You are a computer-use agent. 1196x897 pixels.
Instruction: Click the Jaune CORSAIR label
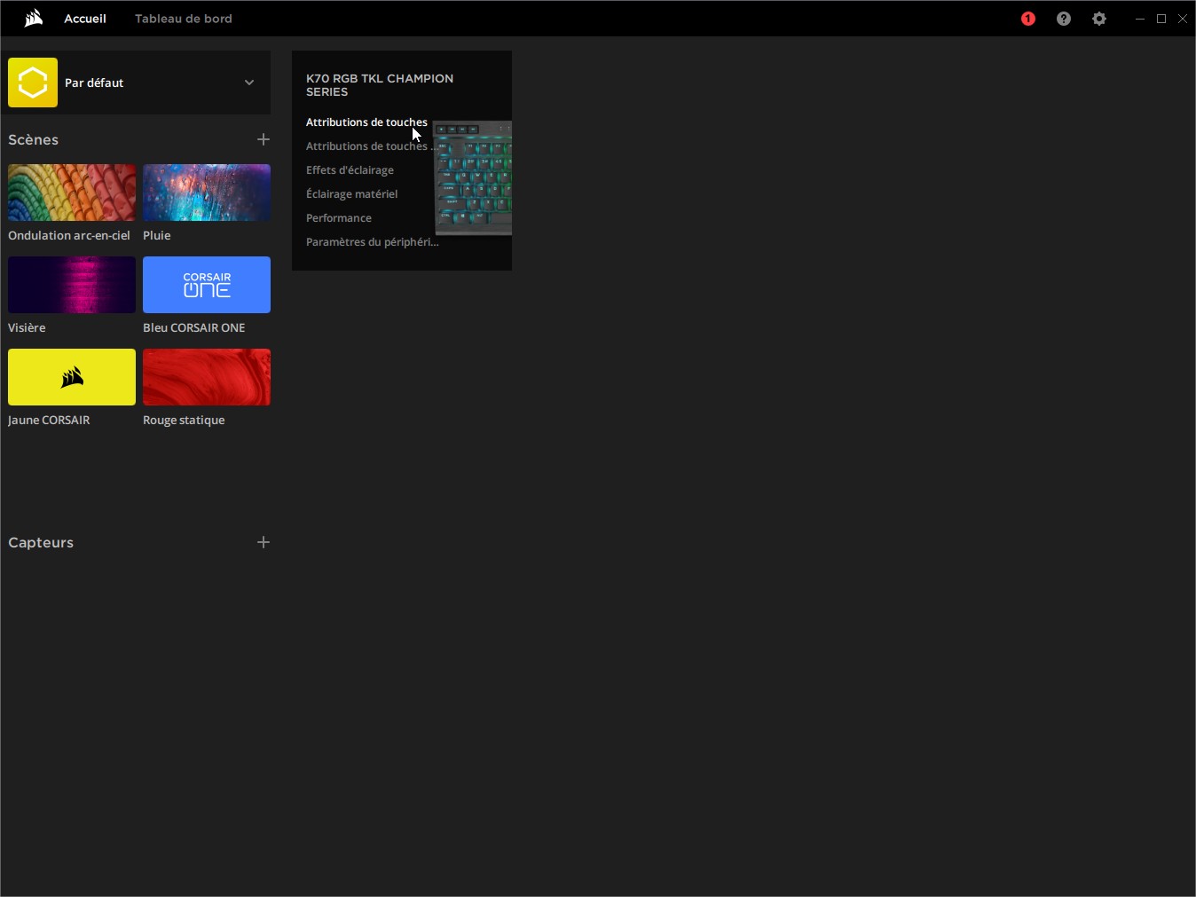pyautogui.click(x=49, y=420)
